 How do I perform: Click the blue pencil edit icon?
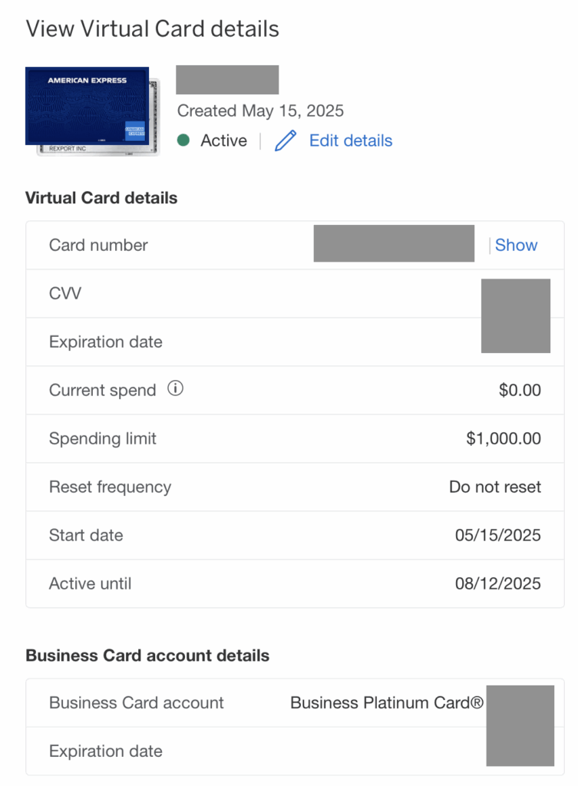click(285, 140)
